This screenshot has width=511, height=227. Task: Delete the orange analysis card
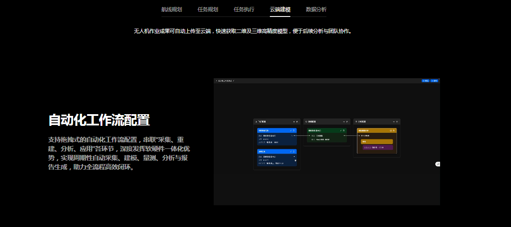394,130
